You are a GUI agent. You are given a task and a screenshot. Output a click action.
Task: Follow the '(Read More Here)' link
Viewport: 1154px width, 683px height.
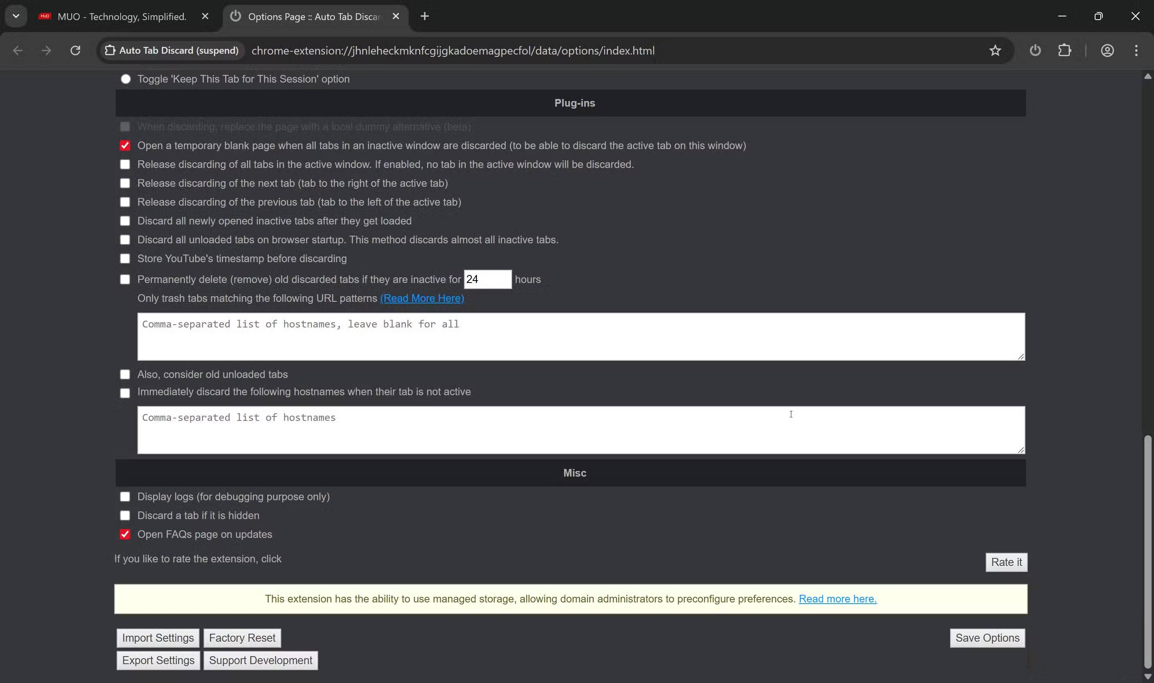[422, 298]
